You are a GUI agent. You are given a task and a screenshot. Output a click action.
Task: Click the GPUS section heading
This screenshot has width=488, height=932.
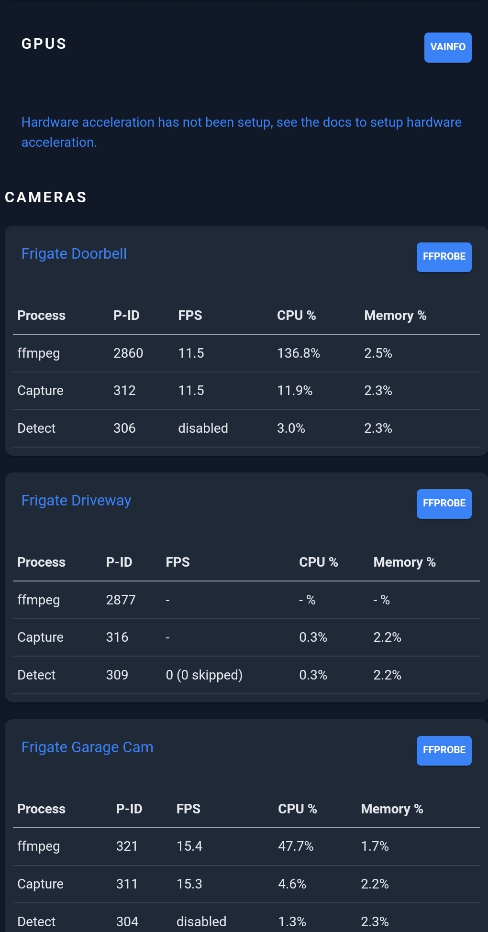pos(44,44)
